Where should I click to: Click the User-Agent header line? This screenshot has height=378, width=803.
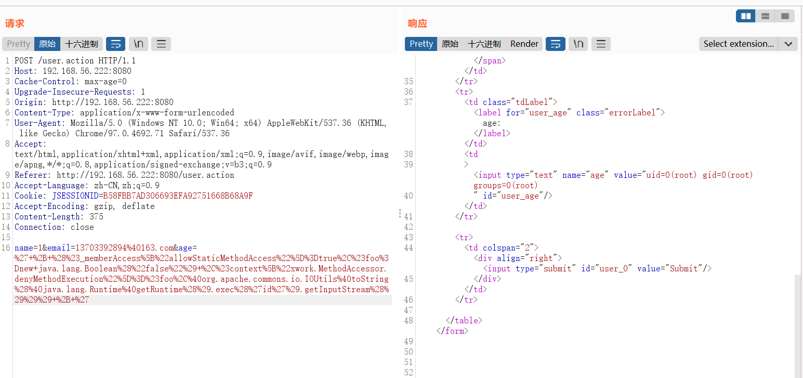click(x=201, y=128)
